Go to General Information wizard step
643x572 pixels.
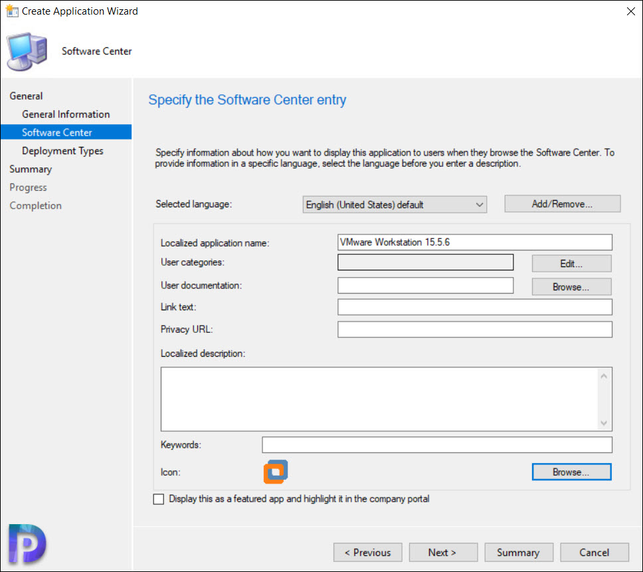pos(66,114)
